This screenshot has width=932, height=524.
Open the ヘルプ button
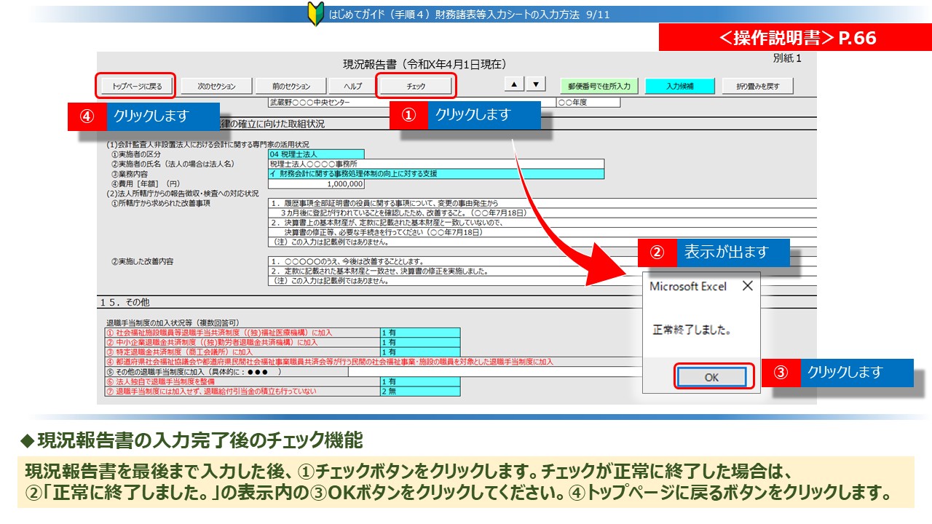352,86
